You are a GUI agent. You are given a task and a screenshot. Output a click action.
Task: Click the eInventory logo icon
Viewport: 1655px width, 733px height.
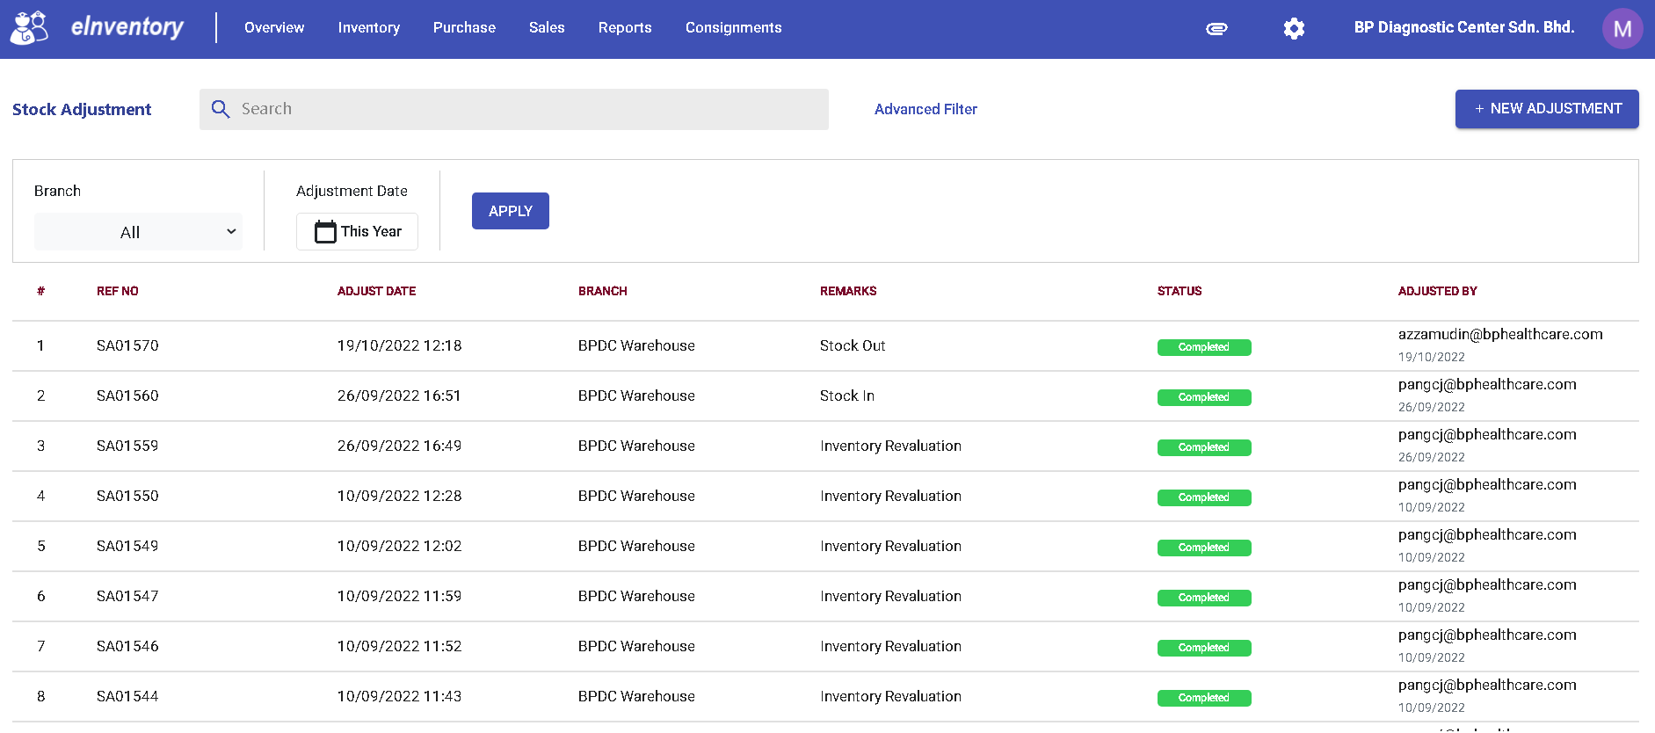[x=30, y=28]
